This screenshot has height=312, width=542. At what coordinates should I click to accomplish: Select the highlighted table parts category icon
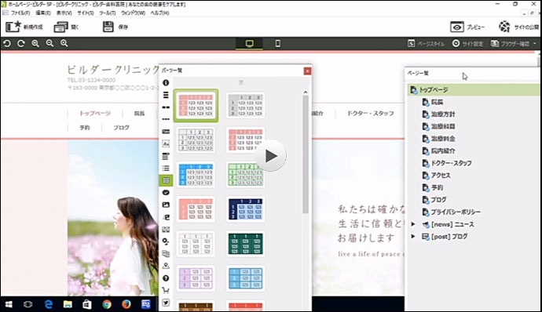tap(166, 180)
